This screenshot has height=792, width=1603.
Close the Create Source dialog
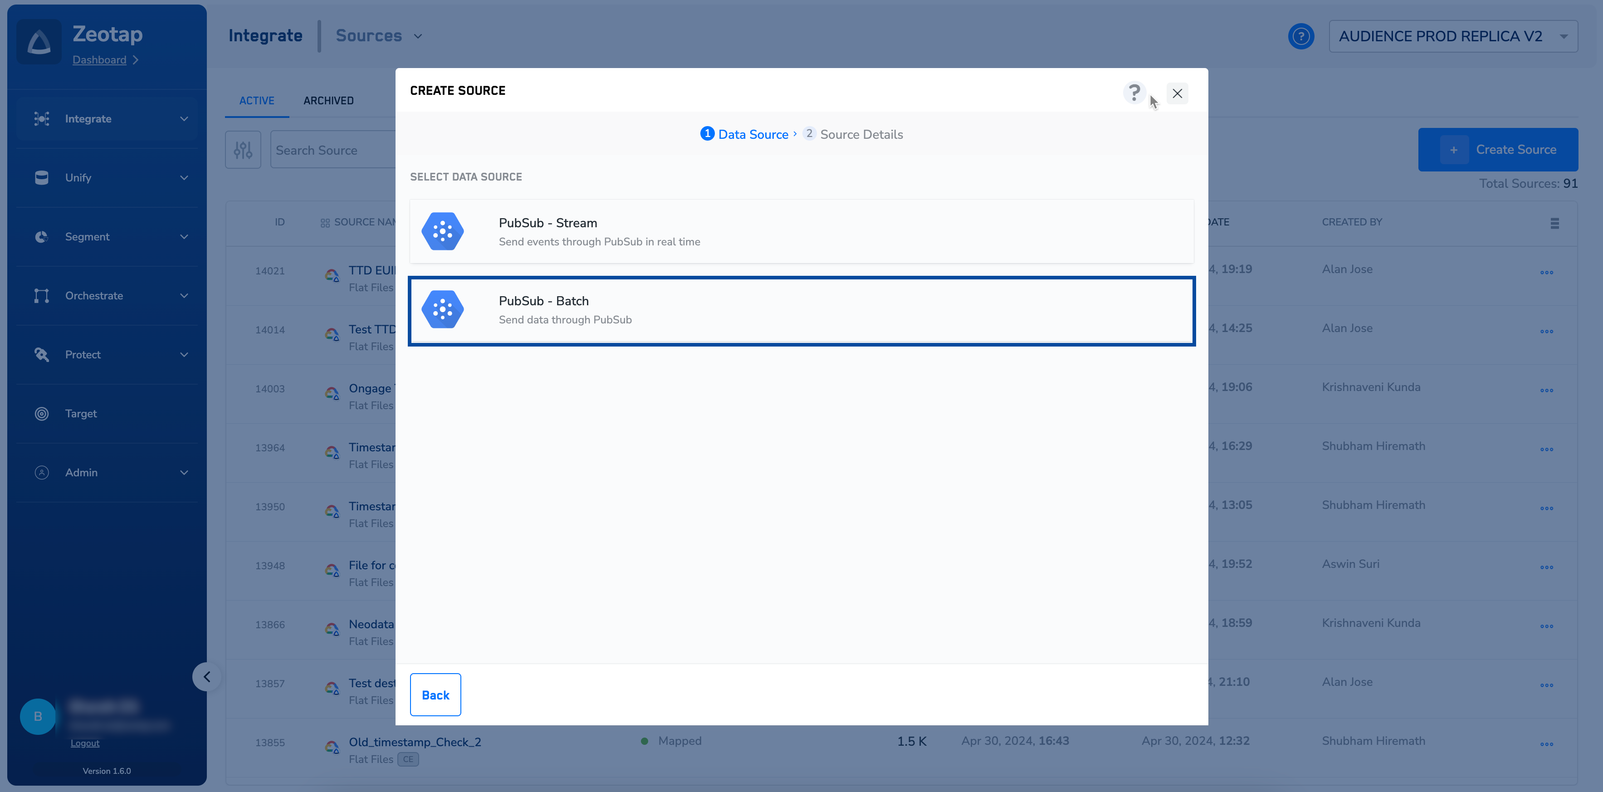click(x=1177, y=93)
